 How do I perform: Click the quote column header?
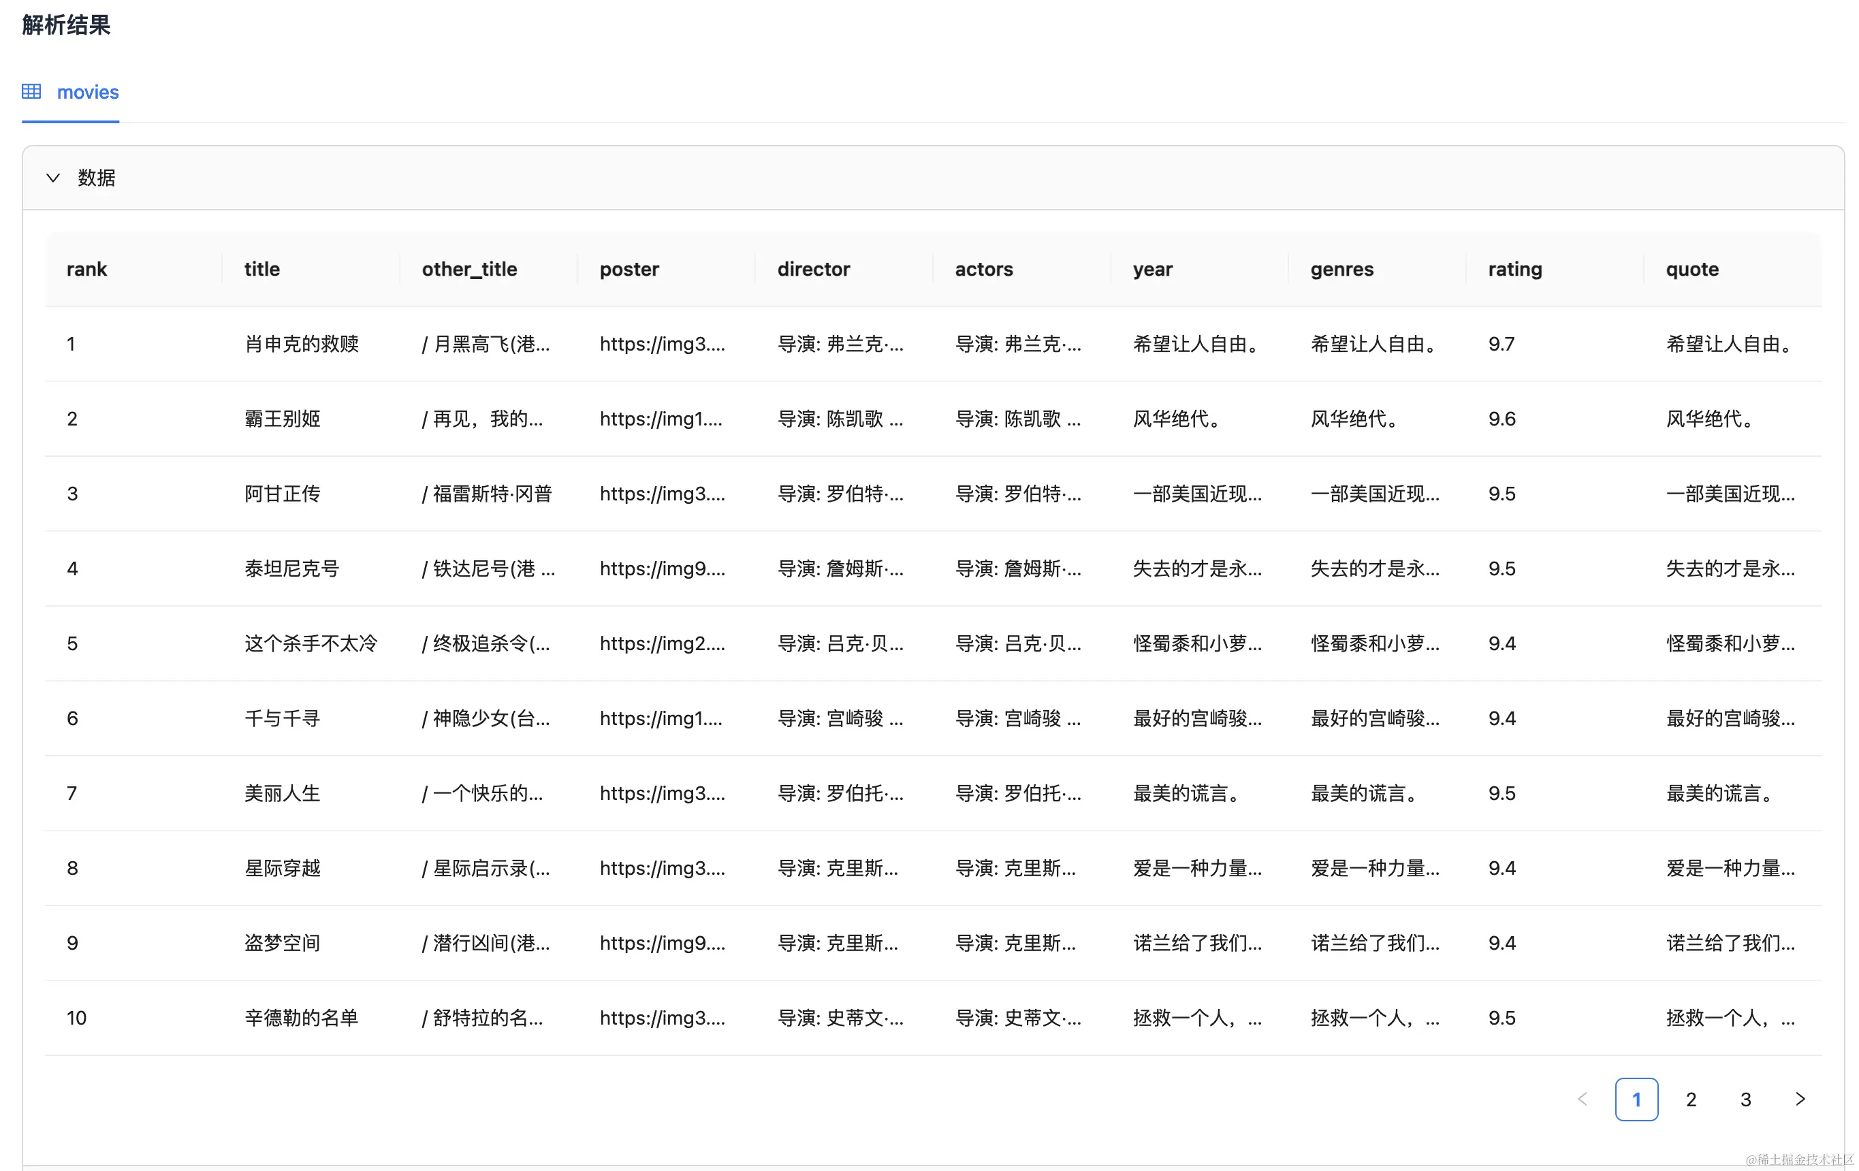1691,270
